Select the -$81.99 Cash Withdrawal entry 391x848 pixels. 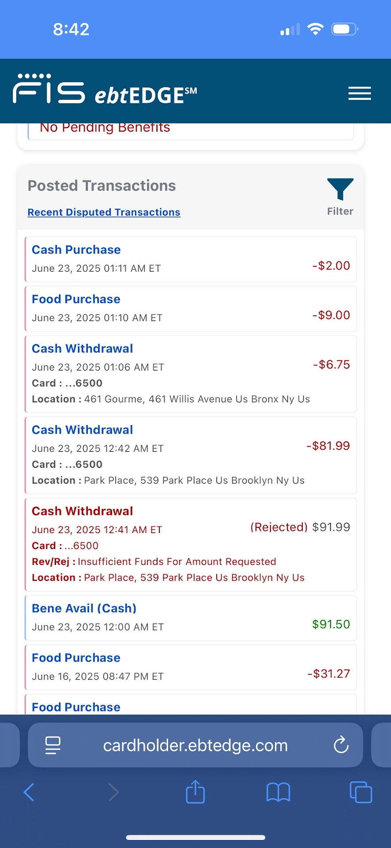tap(191, 455)
